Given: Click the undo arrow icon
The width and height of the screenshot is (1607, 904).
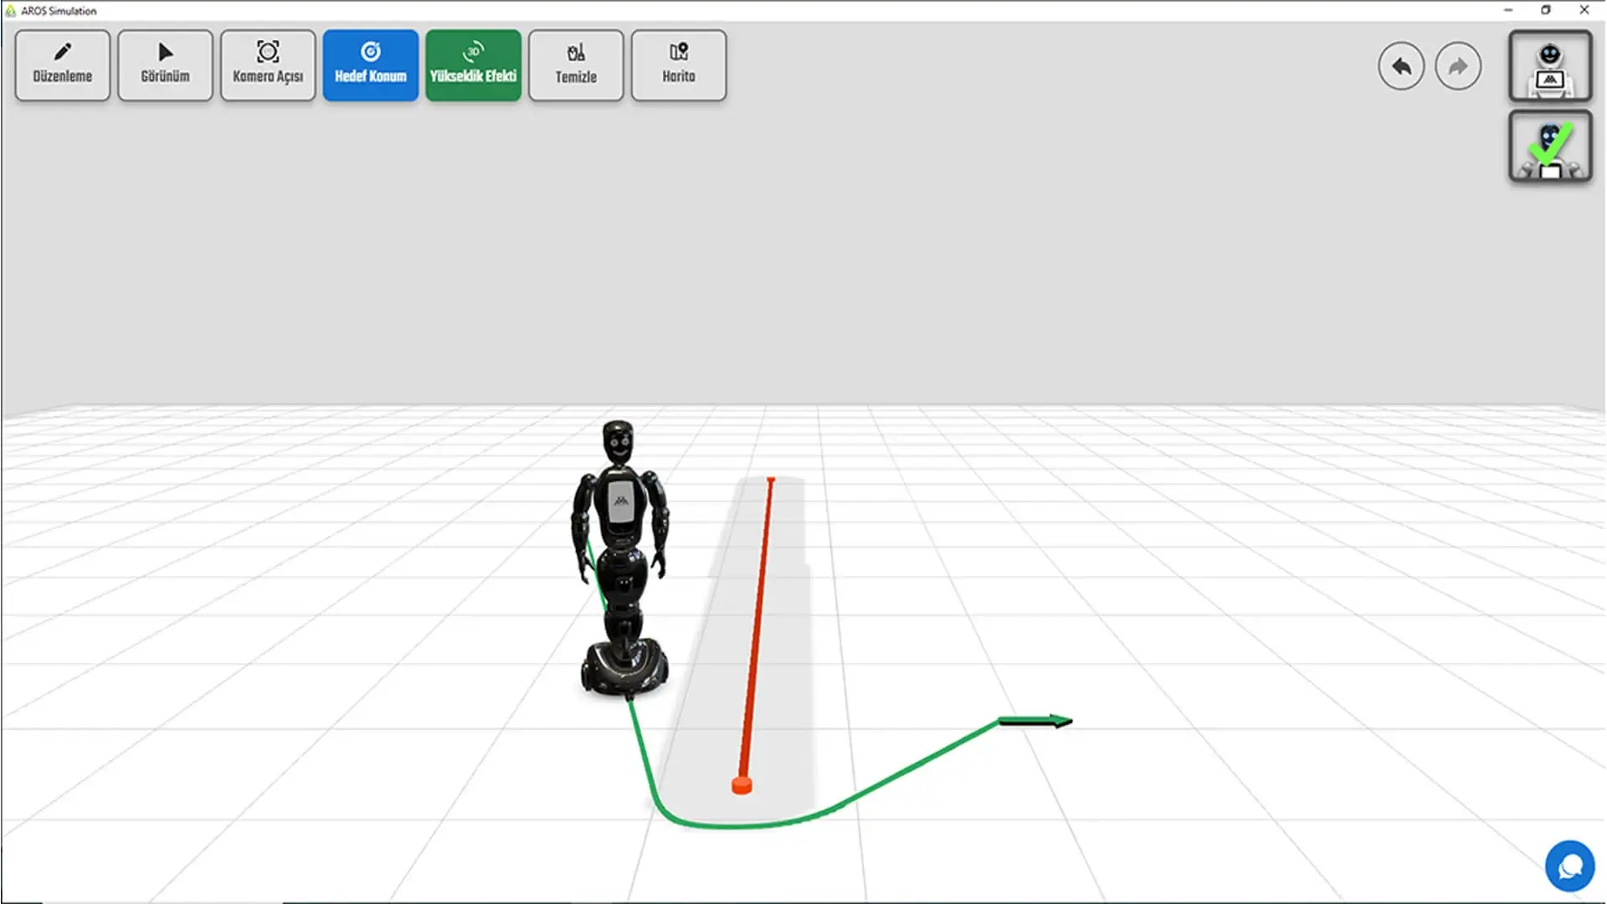Looking at the screenshot, I should pos(1401,65).
